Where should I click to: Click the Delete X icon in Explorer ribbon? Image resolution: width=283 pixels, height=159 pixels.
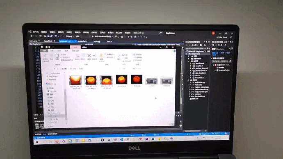89,55
